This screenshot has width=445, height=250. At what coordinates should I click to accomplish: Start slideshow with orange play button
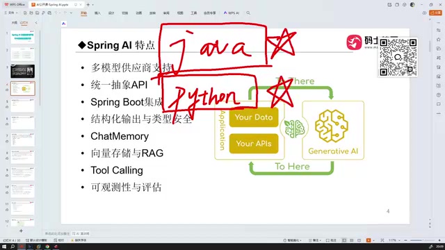369,240
